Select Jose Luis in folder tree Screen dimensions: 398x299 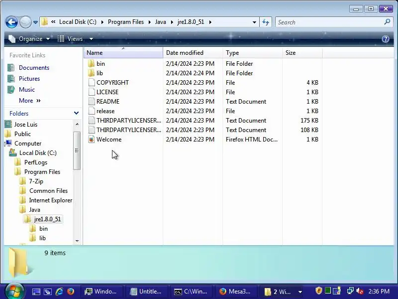coord(26,124)
